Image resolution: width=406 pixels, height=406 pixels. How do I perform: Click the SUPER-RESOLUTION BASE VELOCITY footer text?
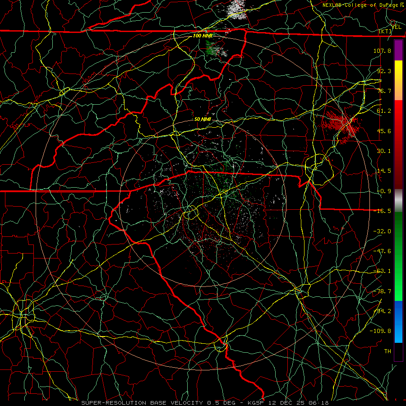pyautogui.click(x=143, y=403)
